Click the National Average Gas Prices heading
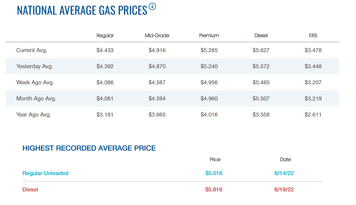 click(82, 10)
